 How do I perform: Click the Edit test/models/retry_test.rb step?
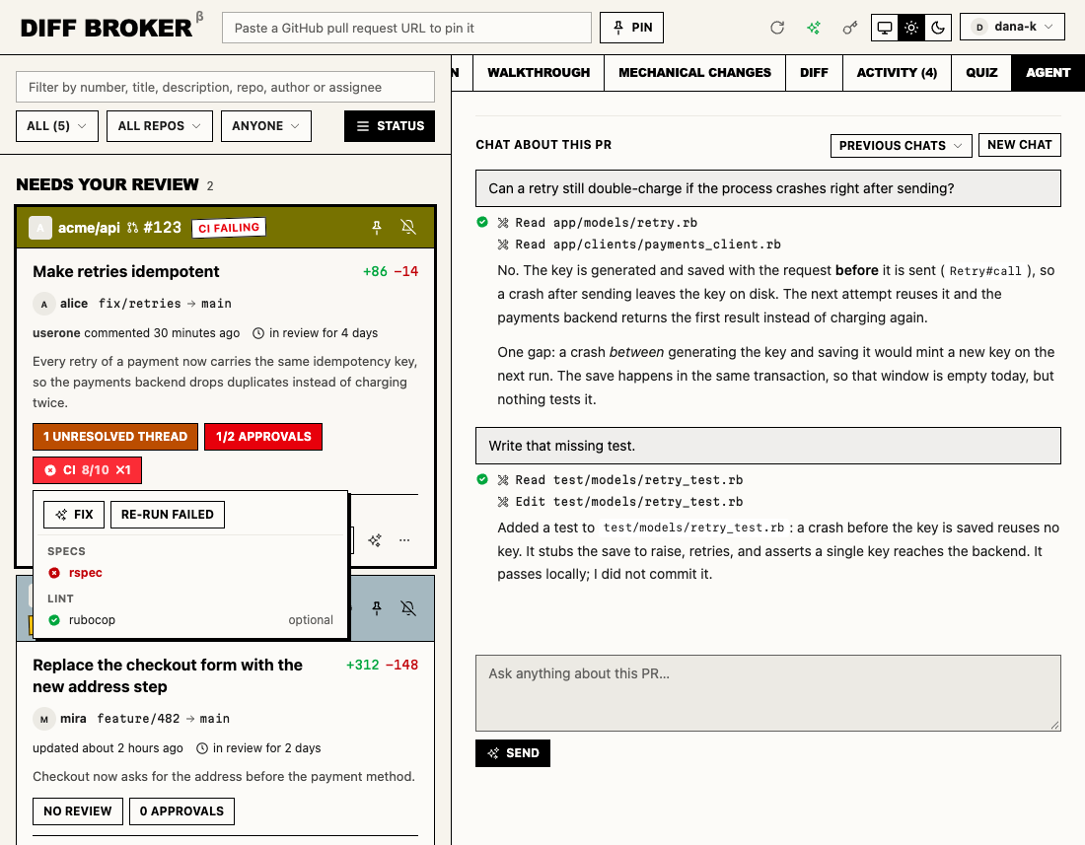pyautogui.click(x=620, y=501)
